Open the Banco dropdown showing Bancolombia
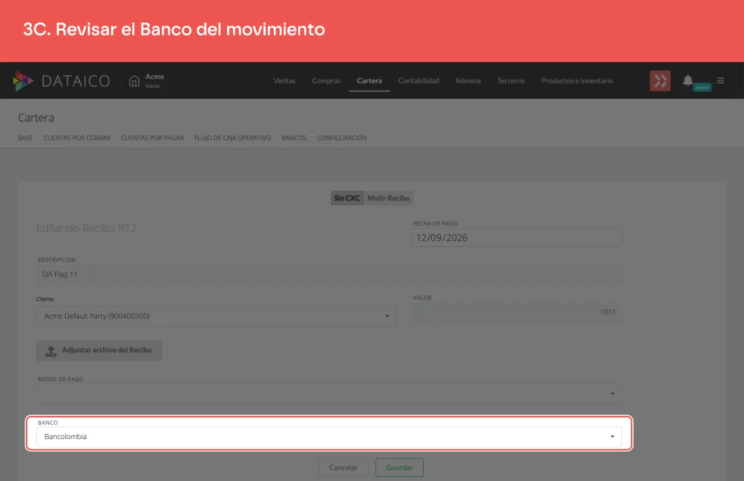This screenshot has height=481, width=744. click(x=329, y=437)
